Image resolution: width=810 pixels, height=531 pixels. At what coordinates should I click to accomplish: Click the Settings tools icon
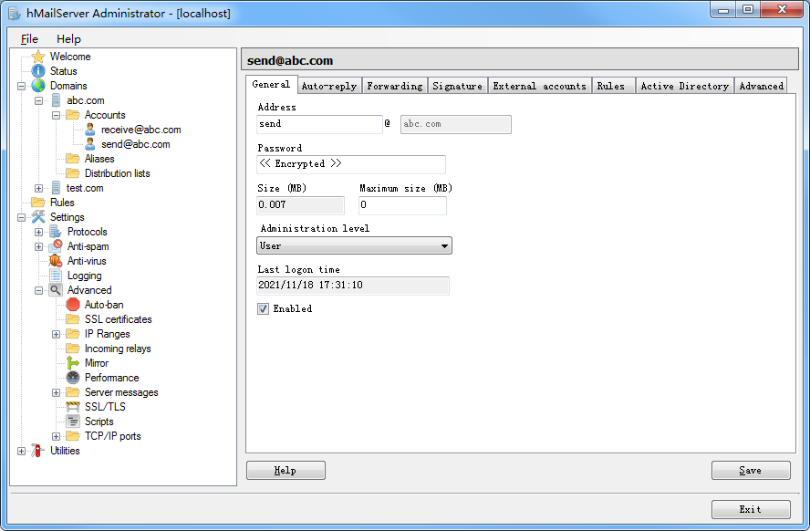38,217
